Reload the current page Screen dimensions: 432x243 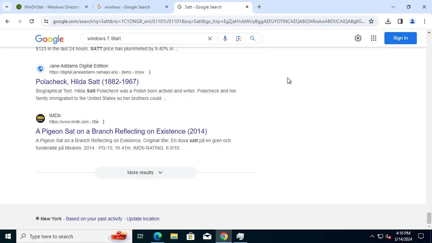click(x=32, y=21)
